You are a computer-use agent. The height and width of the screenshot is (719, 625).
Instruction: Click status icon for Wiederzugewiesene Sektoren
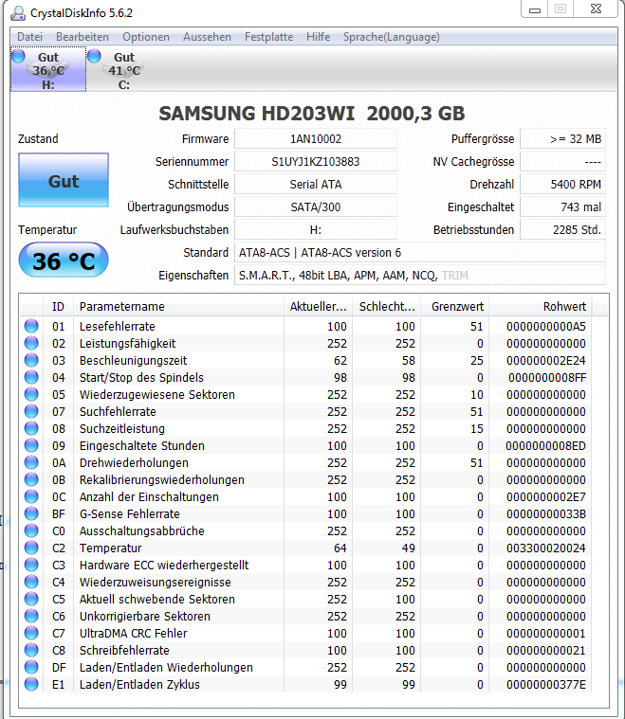pos(31,394)
